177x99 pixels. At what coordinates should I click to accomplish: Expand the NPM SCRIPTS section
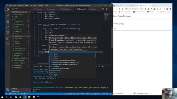pyautogui.click(x=16, y=91)
